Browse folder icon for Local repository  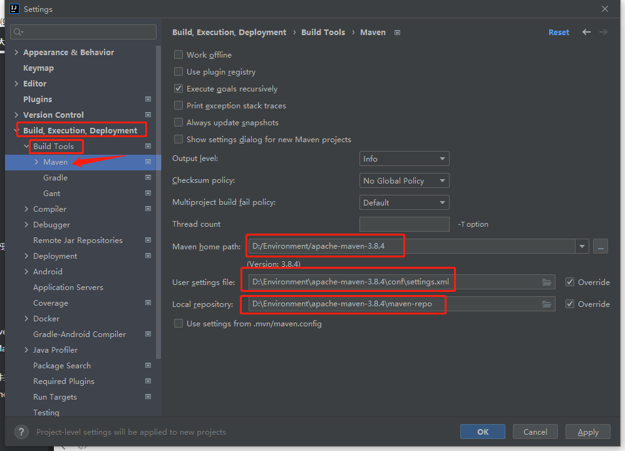547,304
